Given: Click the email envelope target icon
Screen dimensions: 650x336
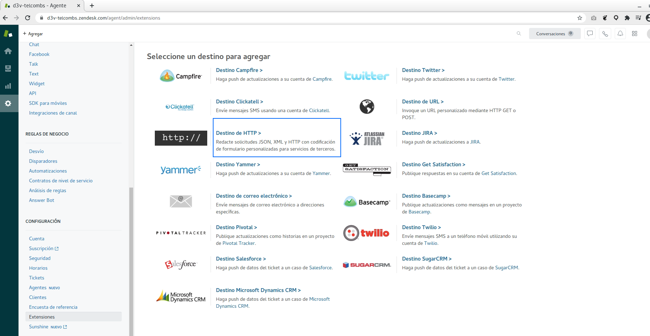Looking at the screenshot, I should click(x=181, y=201).
